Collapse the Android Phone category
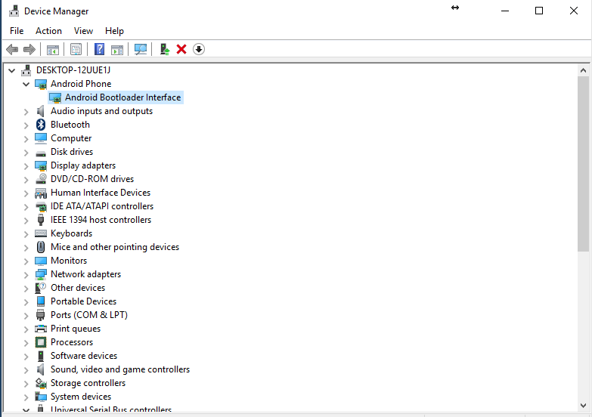The image size is (592, 417). coord(26,84)
